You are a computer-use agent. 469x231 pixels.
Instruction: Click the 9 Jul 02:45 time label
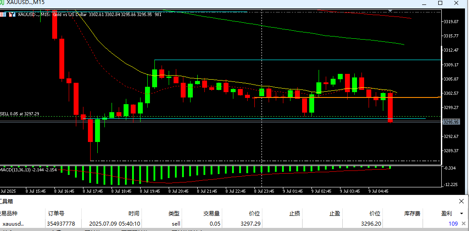321,191
